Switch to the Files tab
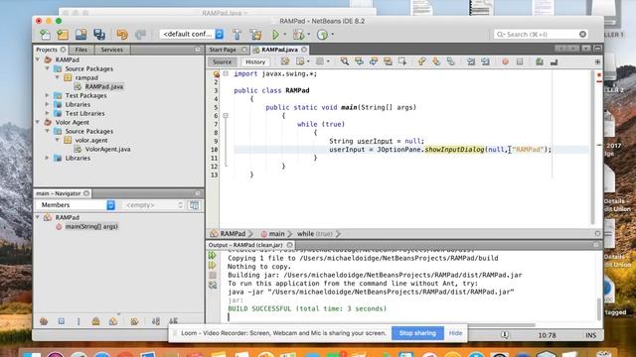Screen dimensions: 636x357 pyautogui.click(x=81, y=50)
